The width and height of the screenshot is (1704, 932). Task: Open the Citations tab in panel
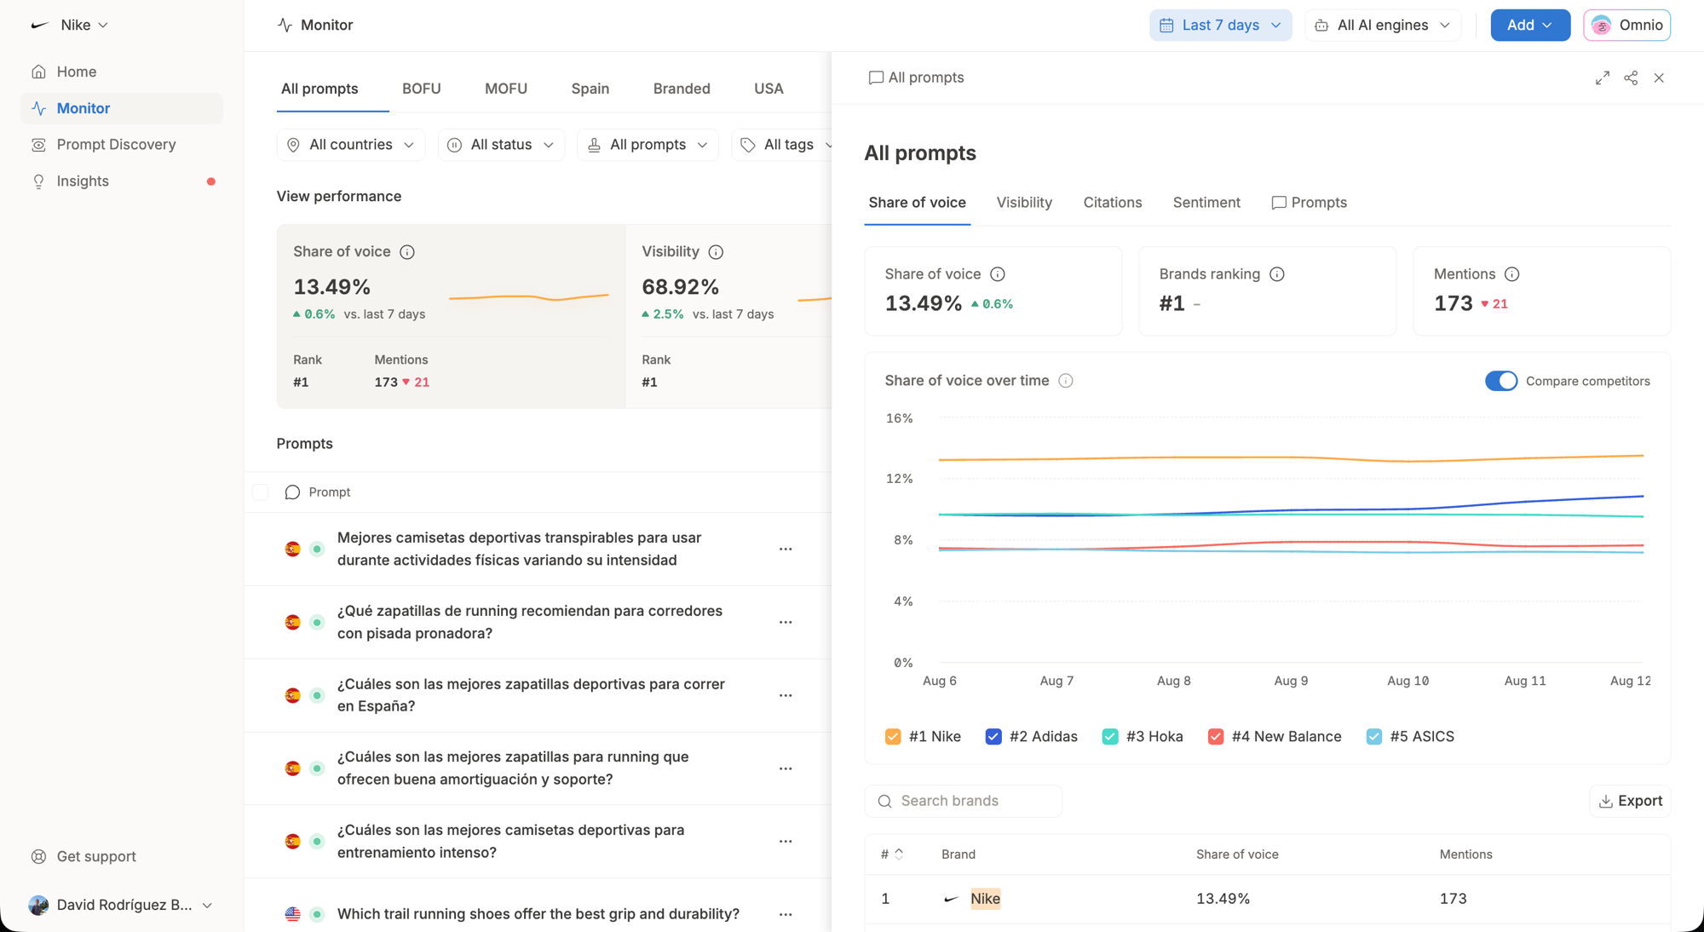coord(1113,203)
